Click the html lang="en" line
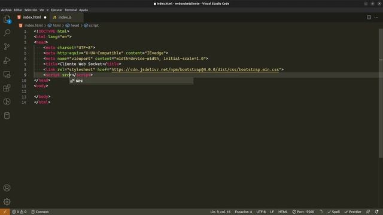 point(53,36)
